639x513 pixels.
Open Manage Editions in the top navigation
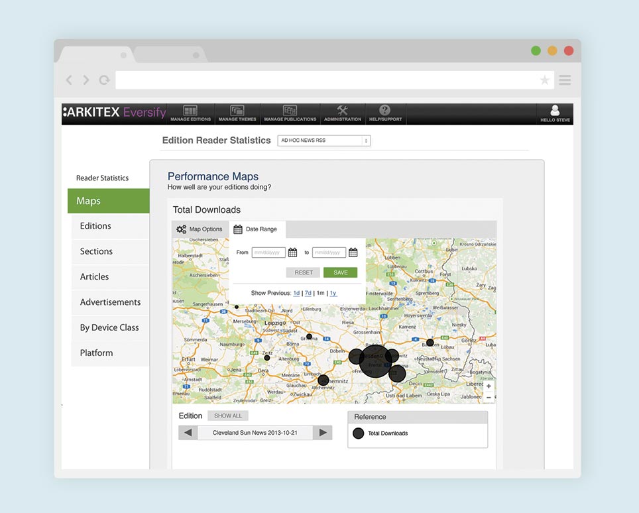[x=190, y=114]
